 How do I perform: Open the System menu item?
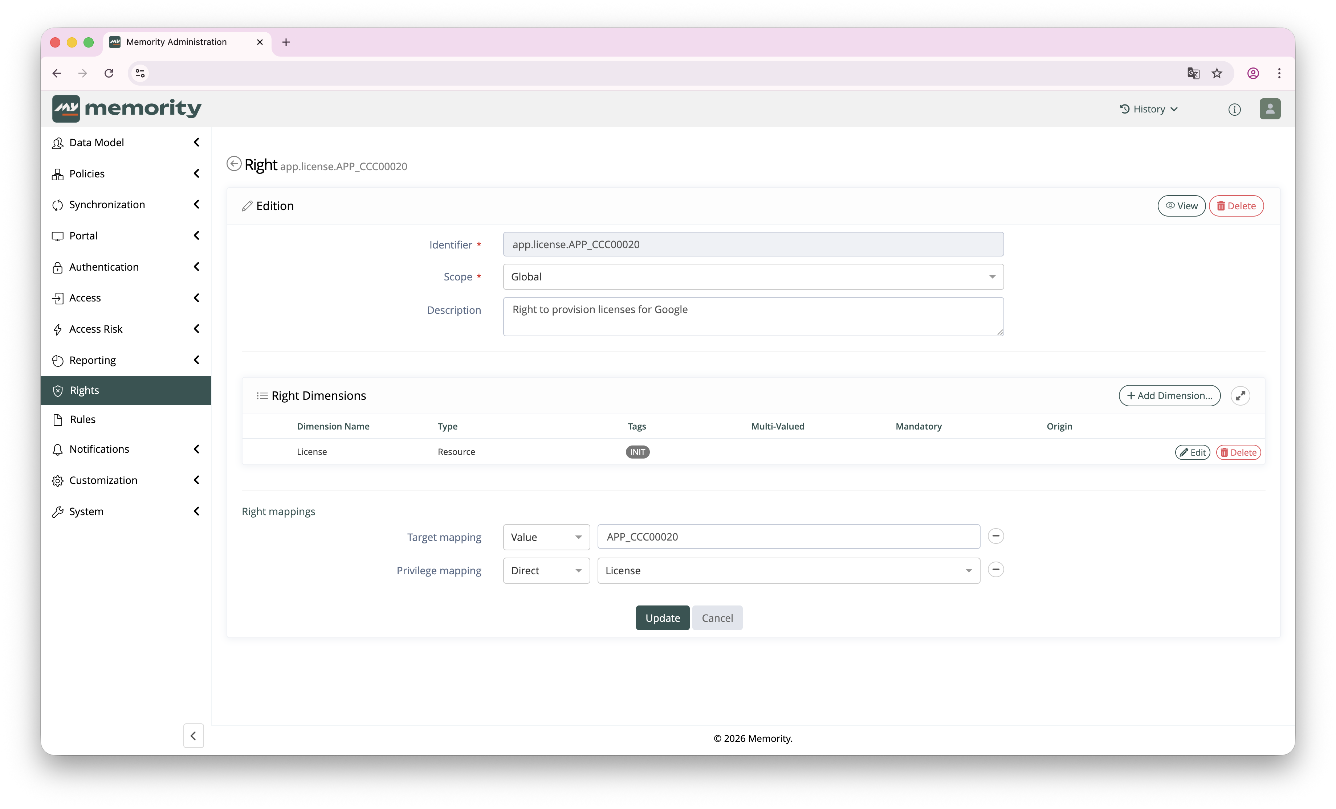click(126, 512)
